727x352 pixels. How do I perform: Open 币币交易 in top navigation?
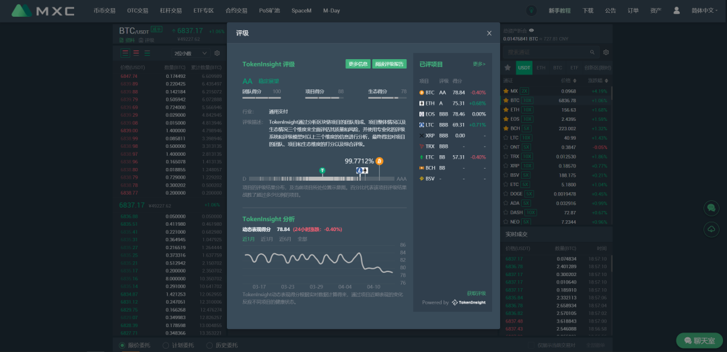pyautogui.click(x=104, y=11)
